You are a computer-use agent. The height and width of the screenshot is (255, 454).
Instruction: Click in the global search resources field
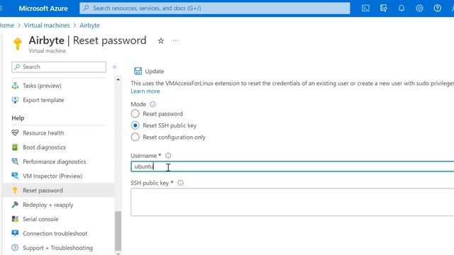(x=214, y=8)
